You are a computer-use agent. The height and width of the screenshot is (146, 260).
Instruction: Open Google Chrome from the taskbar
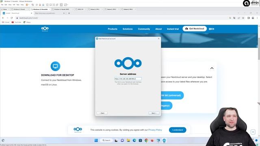coord(146,140)
